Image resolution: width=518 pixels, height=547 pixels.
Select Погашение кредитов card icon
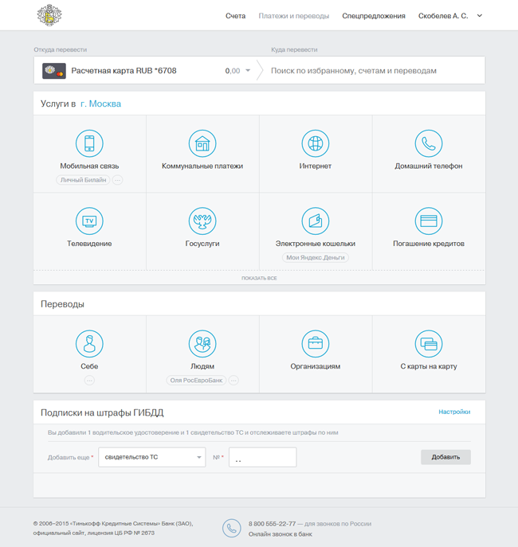(429, 221)
